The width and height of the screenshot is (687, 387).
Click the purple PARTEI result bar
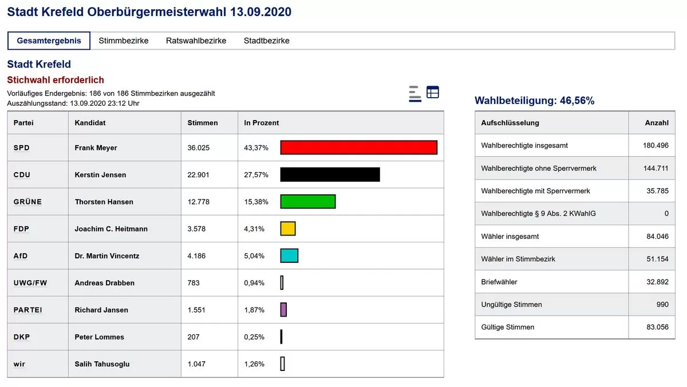[x=283, y=310]
